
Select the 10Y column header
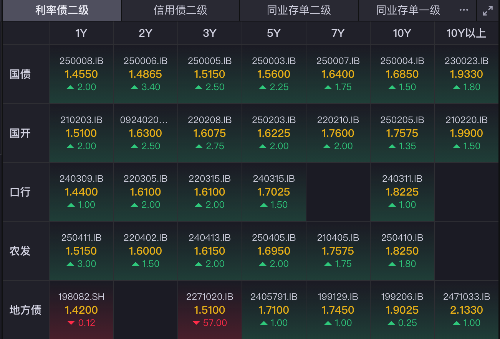(402, 33)
